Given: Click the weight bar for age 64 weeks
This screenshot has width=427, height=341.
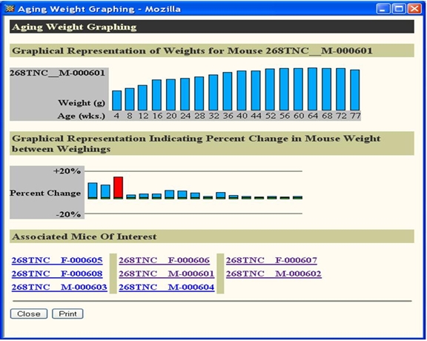Looking at the screenshot, I should pyautogui.click(x=312, y=89).
